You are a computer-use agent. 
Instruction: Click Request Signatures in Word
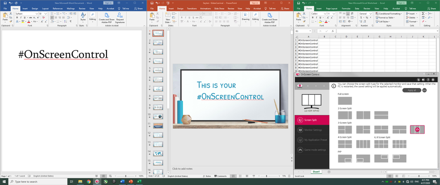pos(120,18)
